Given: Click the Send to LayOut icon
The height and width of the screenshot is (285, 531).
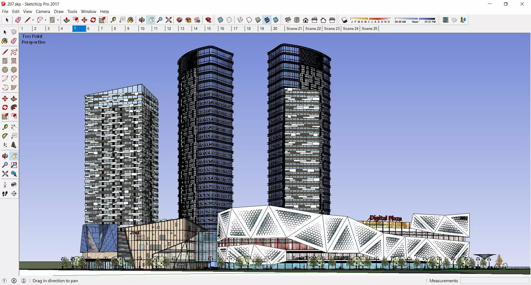Looking at the screenshot, I should [197, 20].
